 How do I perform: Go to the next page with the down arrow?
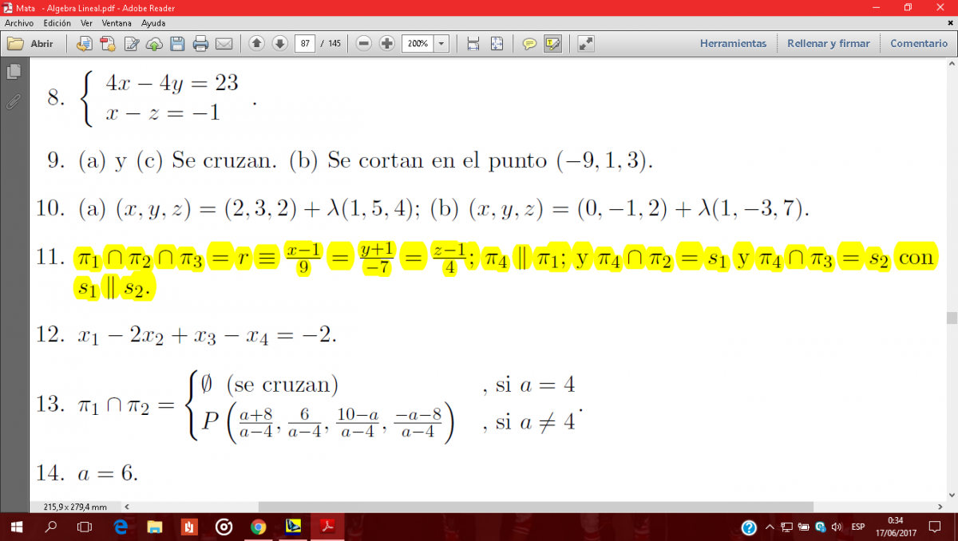point(279,43)
